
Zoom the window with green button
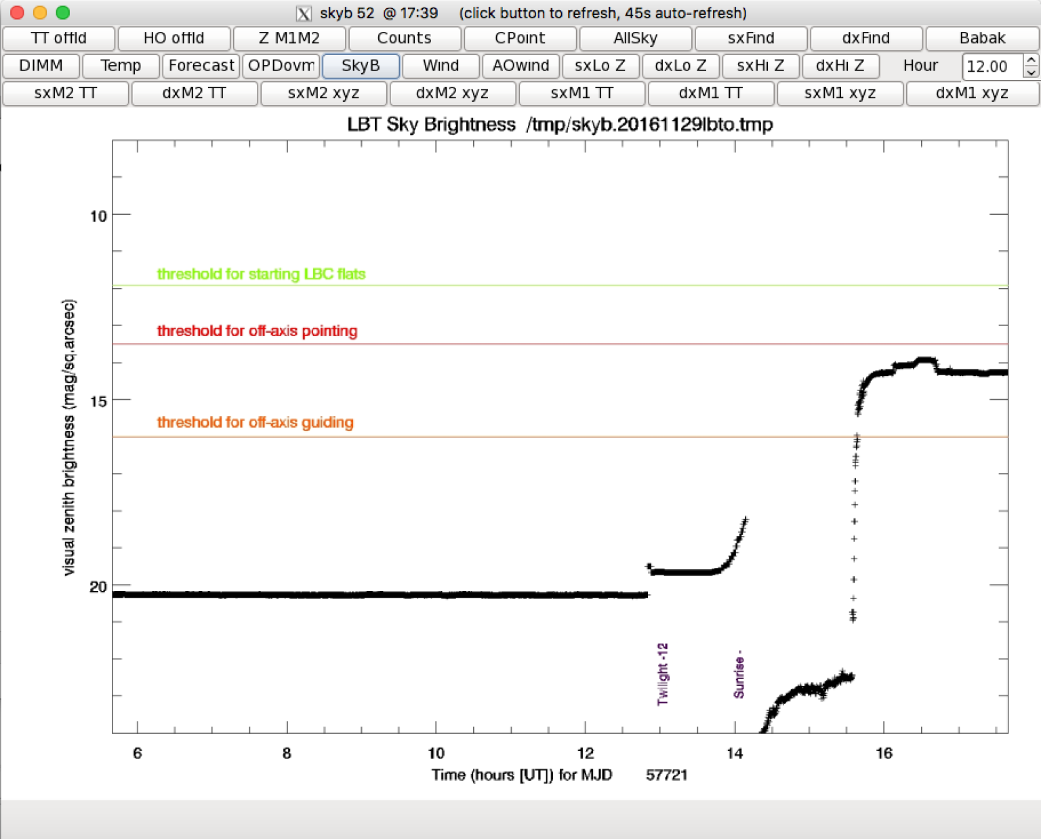pyautogui.click(x=63, y=12)
